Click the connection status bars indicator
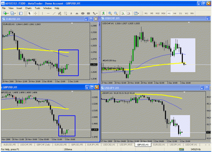The height and width of the screenshot is (152, 212). coord(181,149)
